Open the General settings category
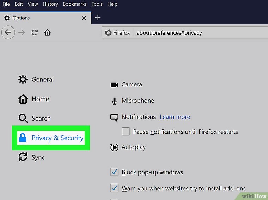This screenshot has width=268, height=200. pos(36,79)
